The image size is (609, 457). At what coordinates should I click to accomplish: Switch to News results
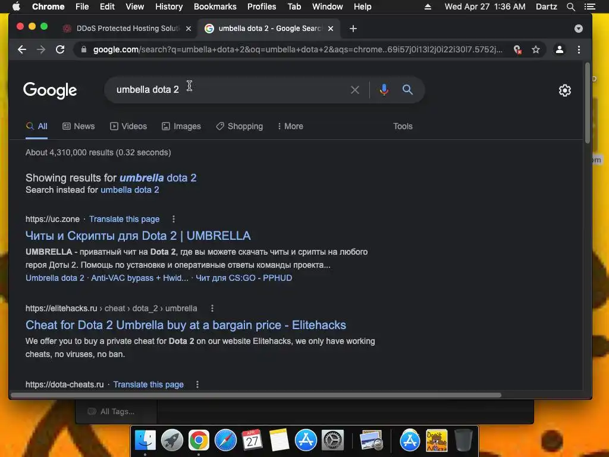click(79, 126)
